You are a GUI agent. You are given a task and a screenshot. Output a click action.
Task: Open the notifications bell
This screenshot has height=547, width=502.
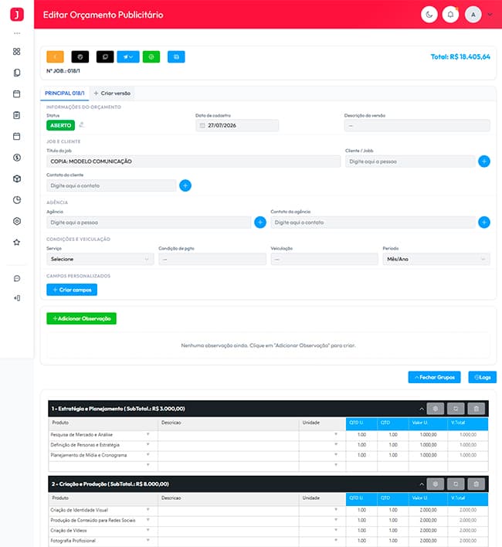point(450,15)
